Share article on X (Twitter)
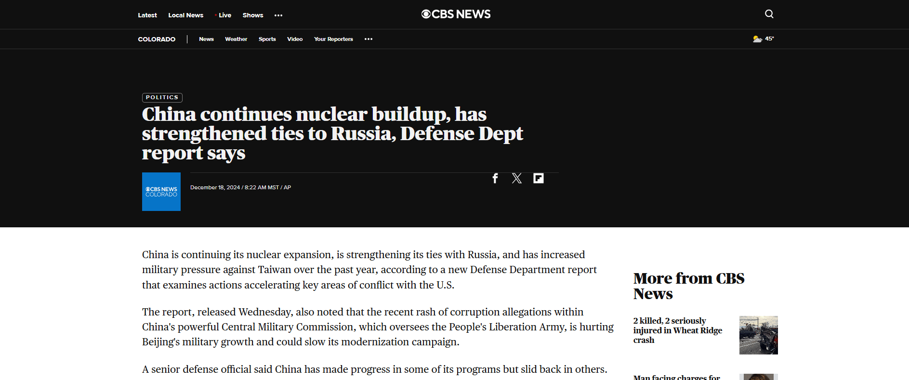The image size is (909, 380). coord(516,179)
